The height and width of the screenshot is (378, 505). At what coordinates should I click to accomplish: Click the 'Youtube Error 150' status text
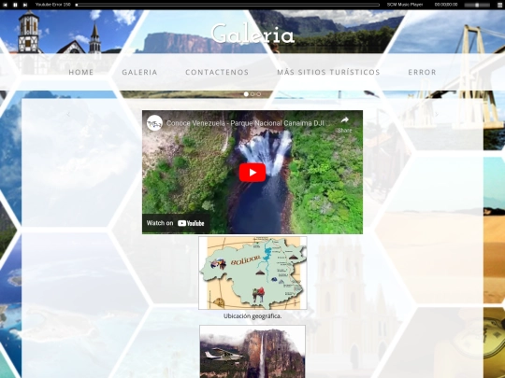pos(53,5)
